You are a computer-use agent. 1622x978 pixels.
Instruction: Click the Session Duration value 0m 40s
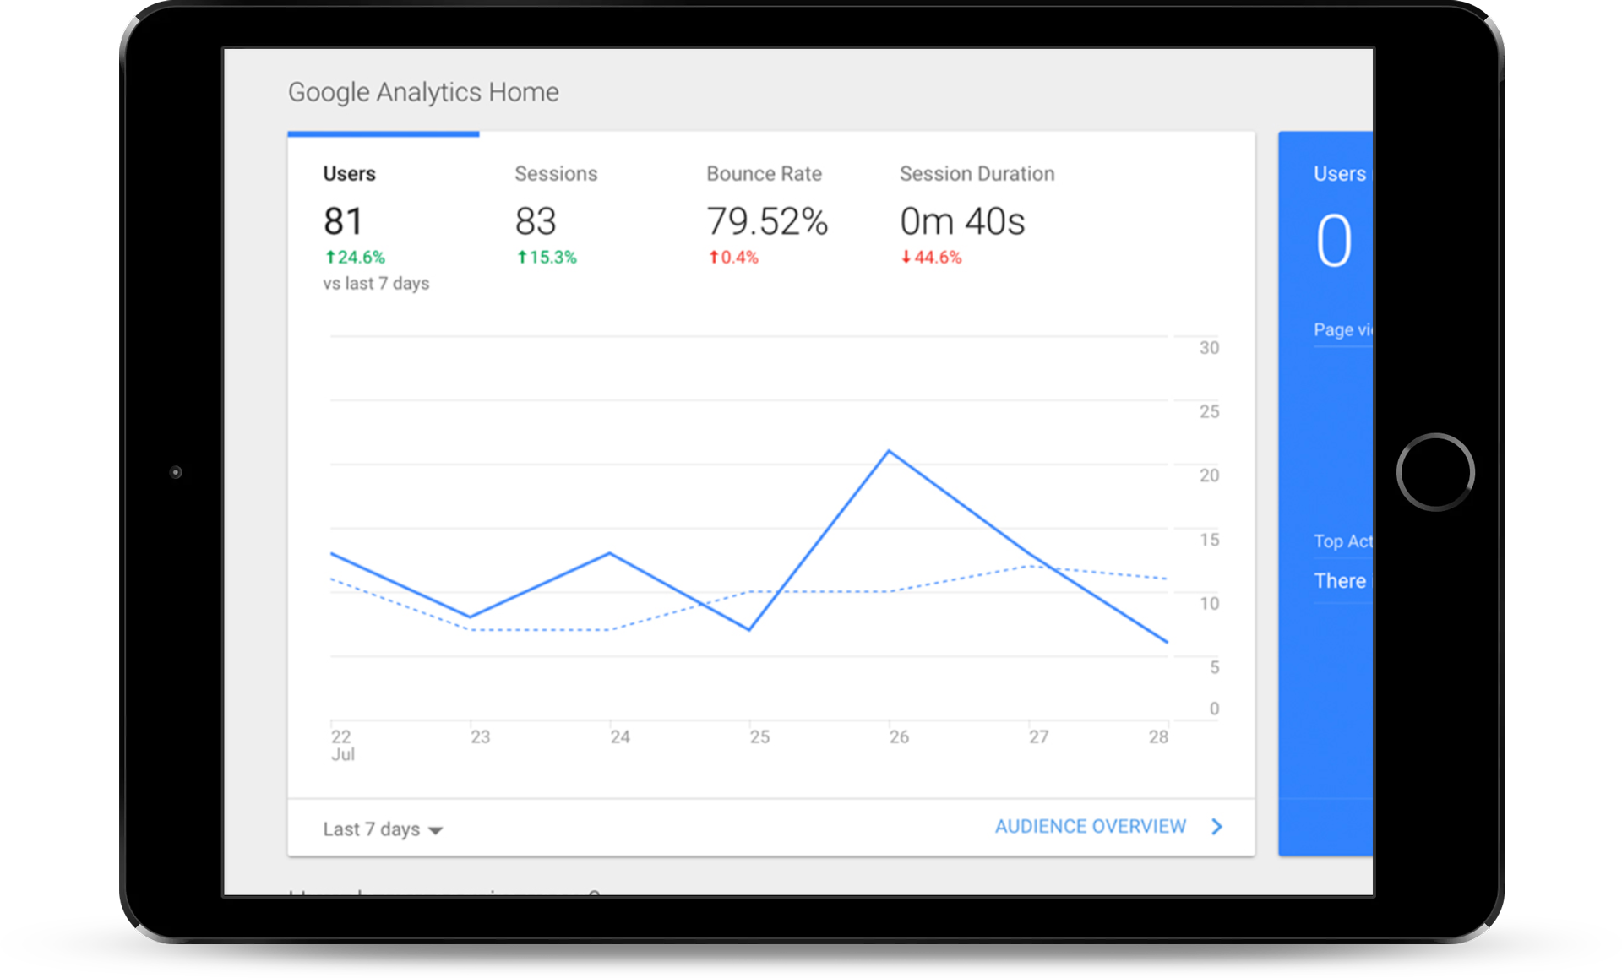(962, 221)
